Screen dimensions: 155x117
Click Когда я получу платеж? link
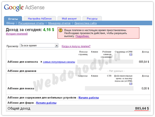coord(76,46)
